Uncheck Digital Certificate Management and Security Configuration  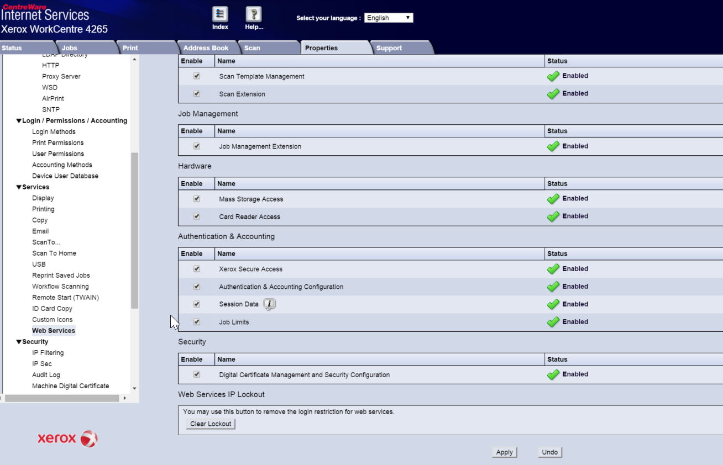(196, 374)
